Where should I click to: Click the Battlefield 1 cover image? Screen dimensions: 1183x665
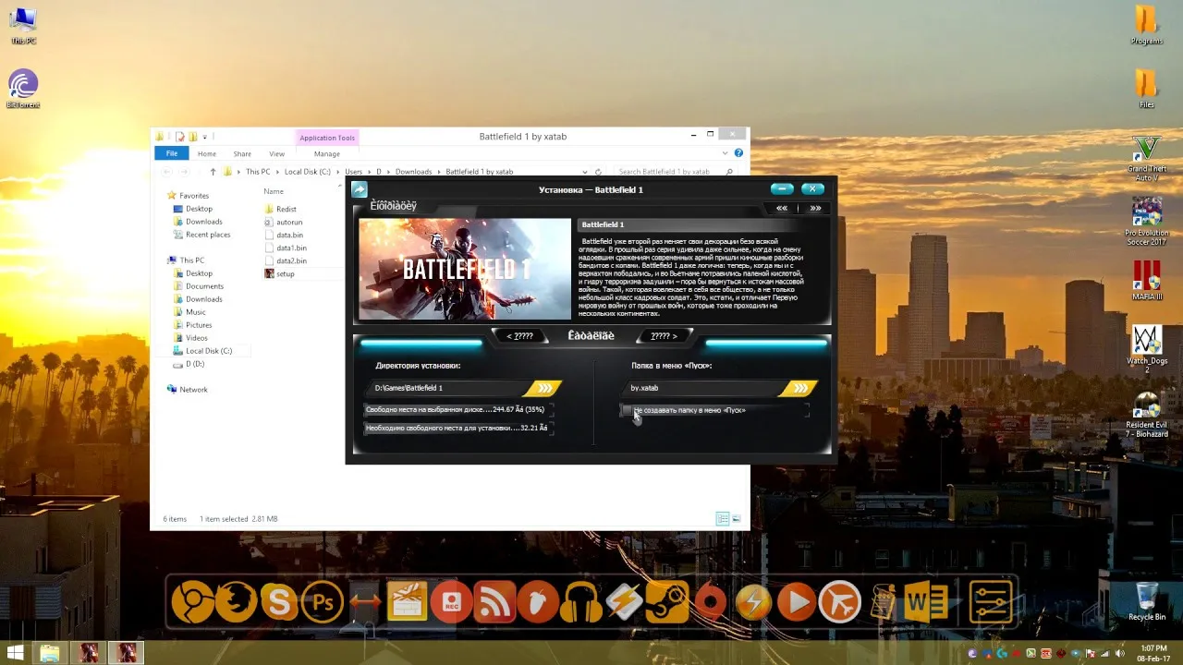coord(465,269)
